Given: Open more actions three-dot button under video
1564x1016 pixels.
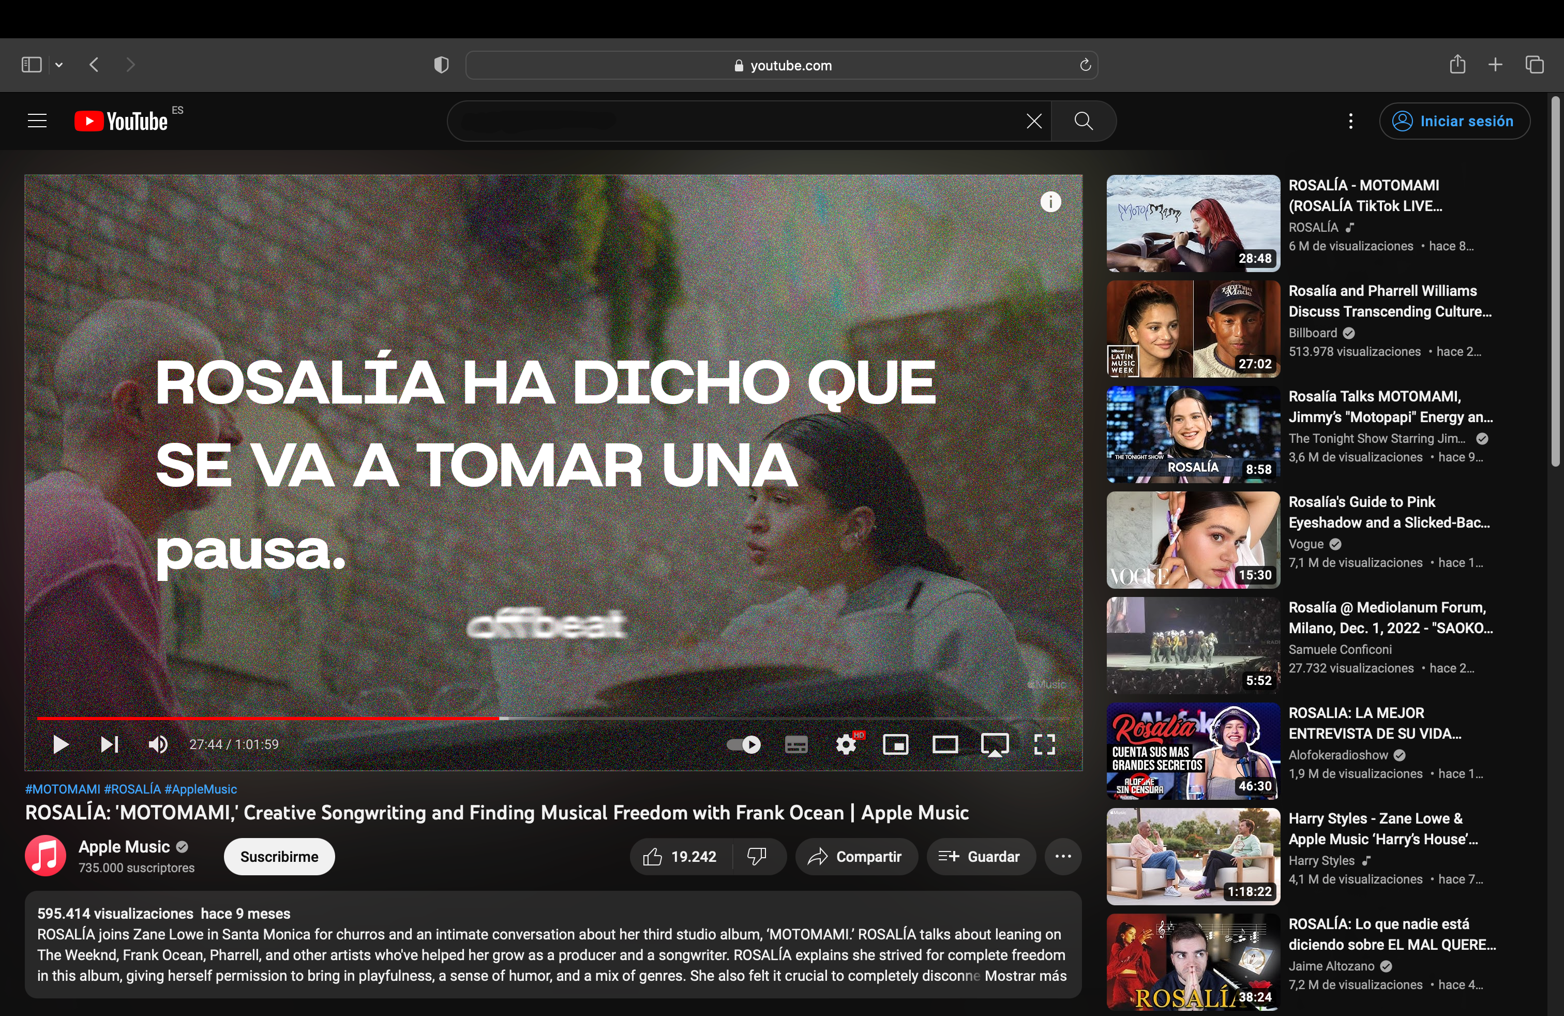Looking at the screenshot, I should click(1063, 856).
